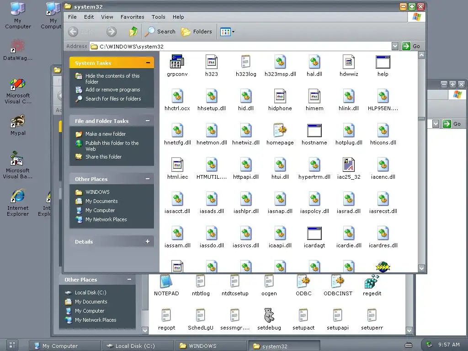Go to WINDOWS under Other Places

click(97, 192)
